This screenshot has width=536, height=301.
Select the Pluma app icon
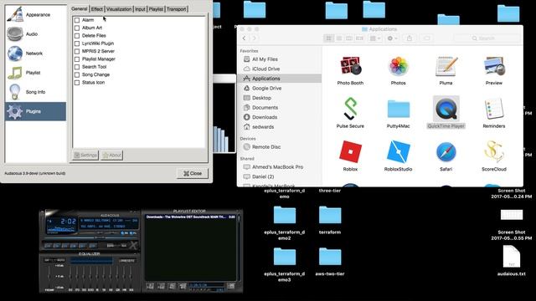446,66
